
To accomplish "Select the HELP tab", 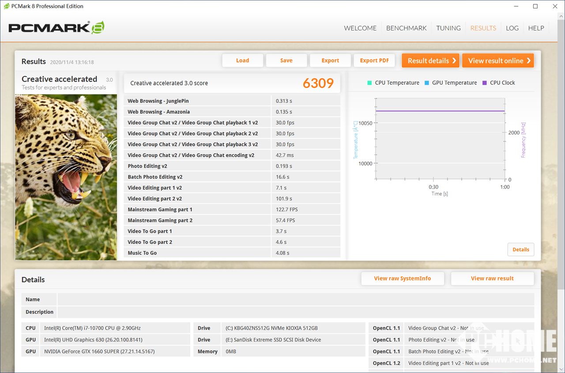I will click(x=536, y=28).
